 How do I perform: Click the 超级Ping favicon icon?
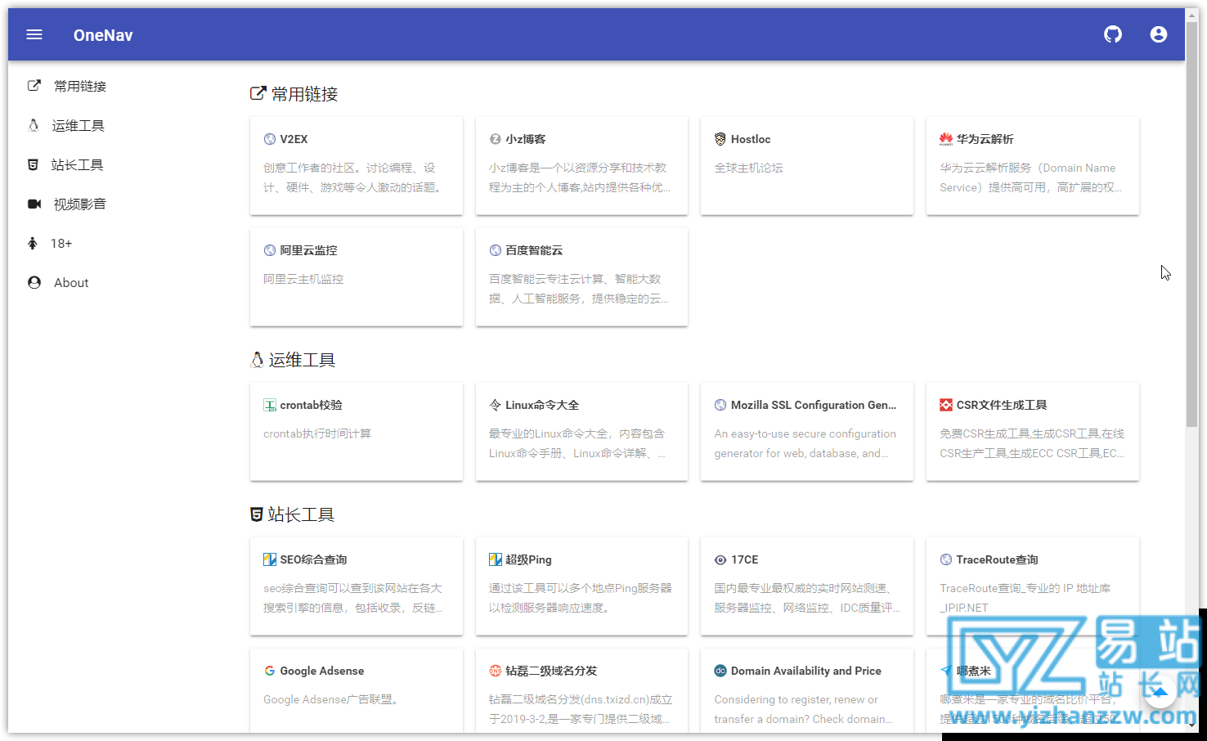click(x=496, y=559)
